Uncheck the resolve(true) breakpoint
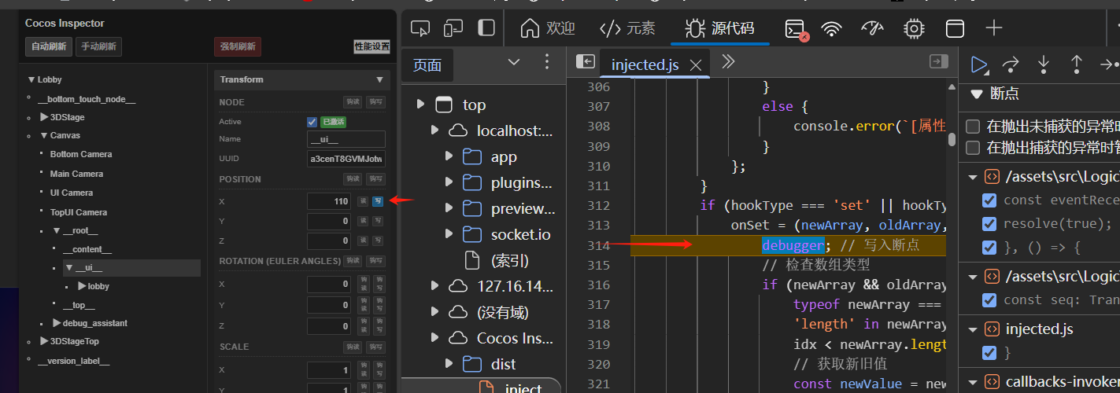 click(x=989, y=224)
